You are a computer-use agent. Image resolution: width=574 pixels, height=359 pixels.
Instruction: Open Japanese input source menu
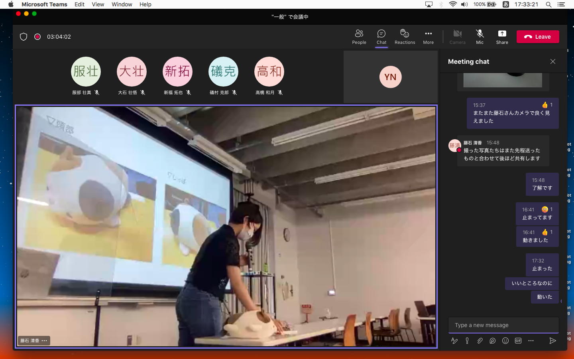505,4
